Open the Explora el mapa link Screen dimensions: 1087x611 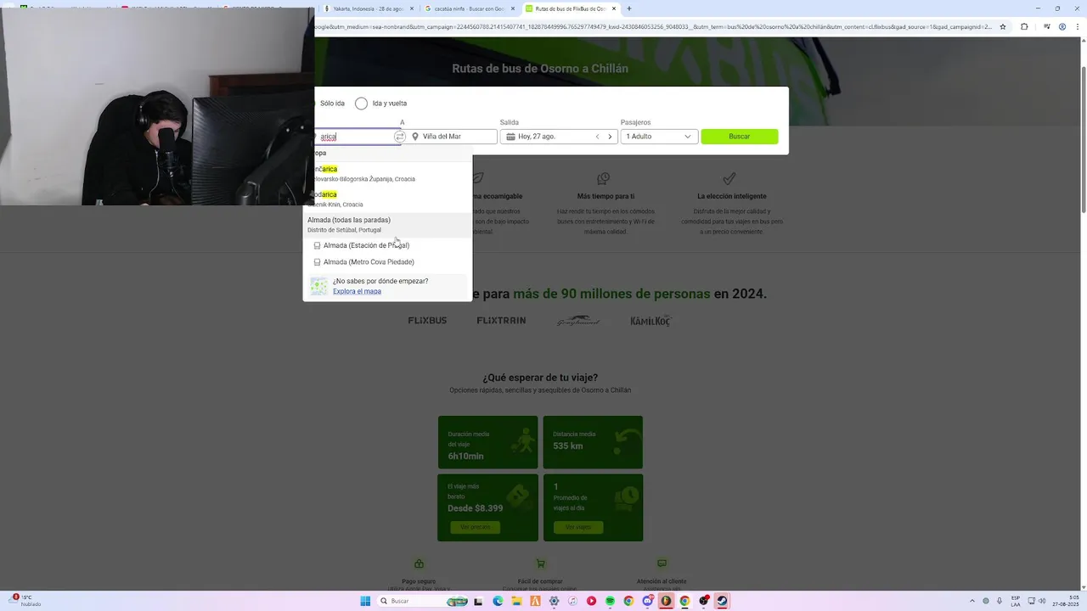pyautogui.click(x=357, y=291)
